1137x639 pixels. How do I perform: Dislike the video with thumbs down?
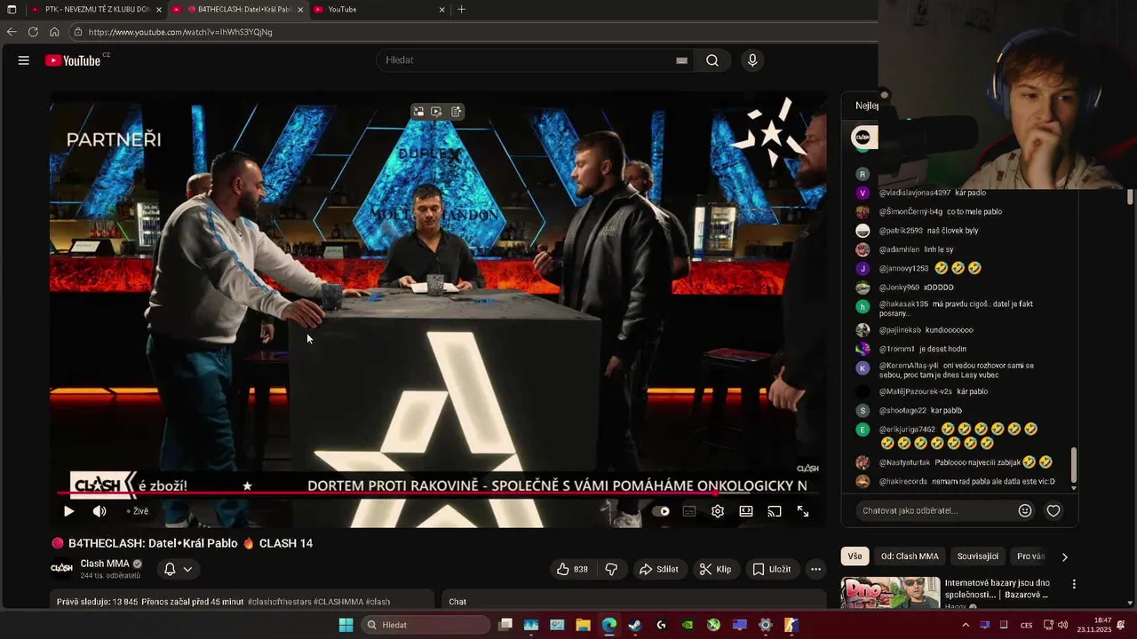coord(611,569)
